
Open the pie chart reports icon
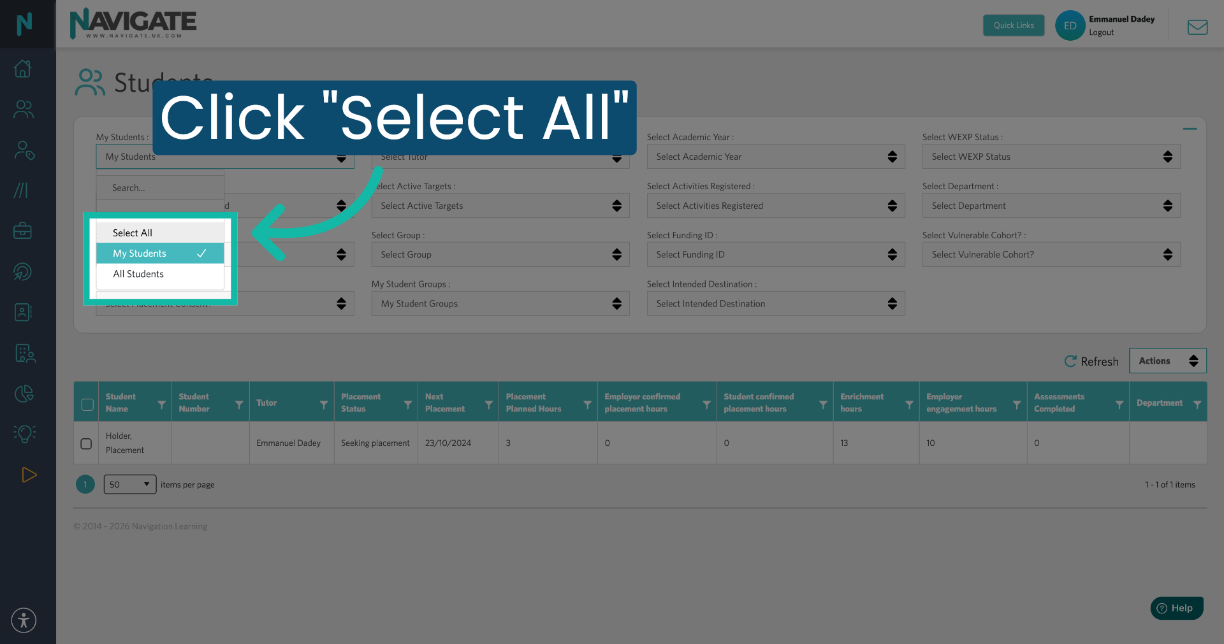[24, 393]
